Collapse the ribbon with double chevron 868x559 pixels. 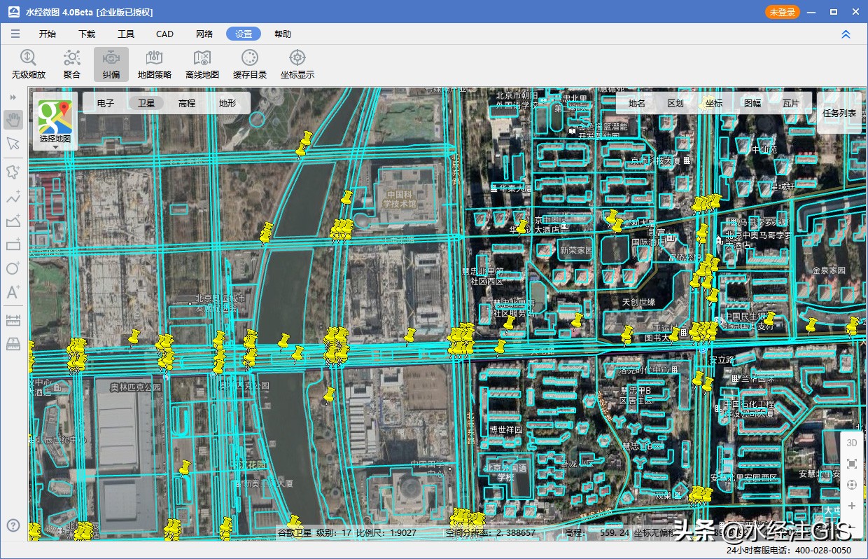[846, 34]
